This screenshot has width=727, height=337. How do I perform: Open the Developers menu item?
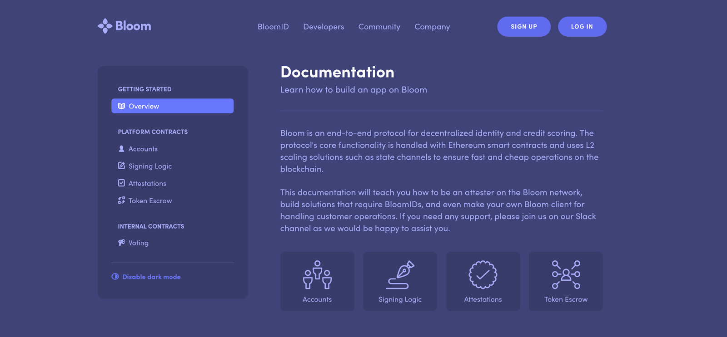tap(324, 27)
